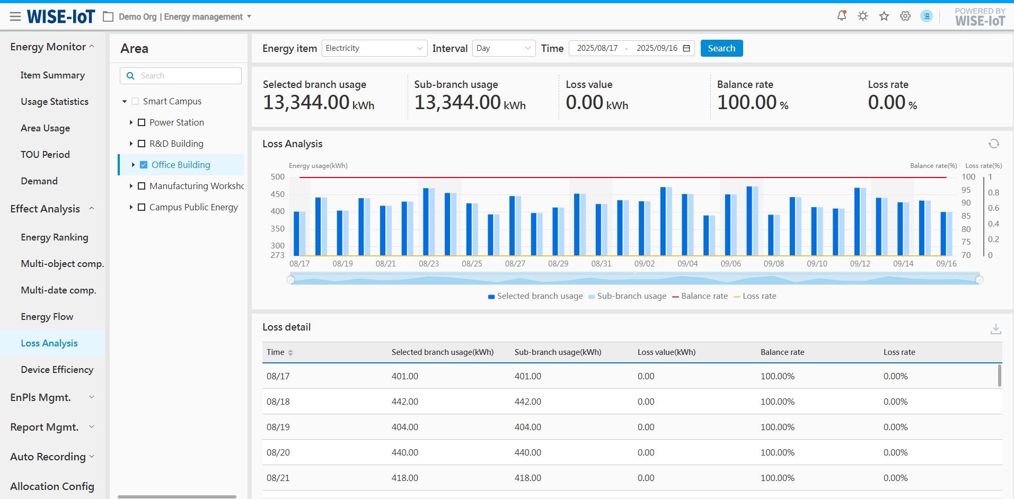Image resolution: width=1014 pixels, height=499 pixels.
Task: Open Energy Flow in the sidebar
Action: click(x=47, y=317)
